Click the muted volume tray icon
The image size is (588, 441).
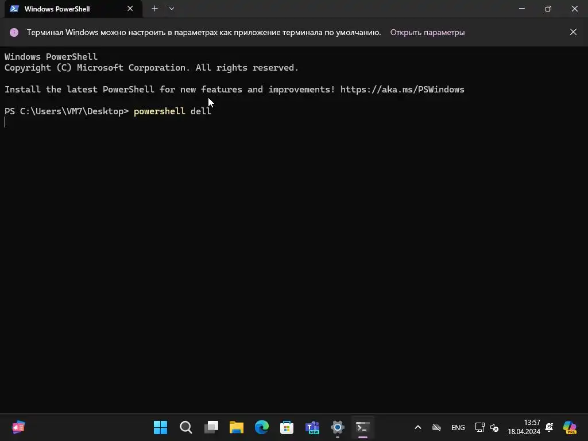coord(494,427)
